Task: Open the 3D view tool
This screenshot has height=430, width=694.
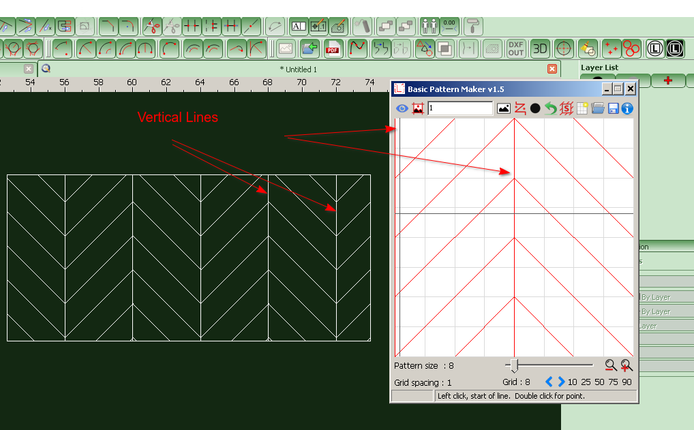Action: point(540,48)
